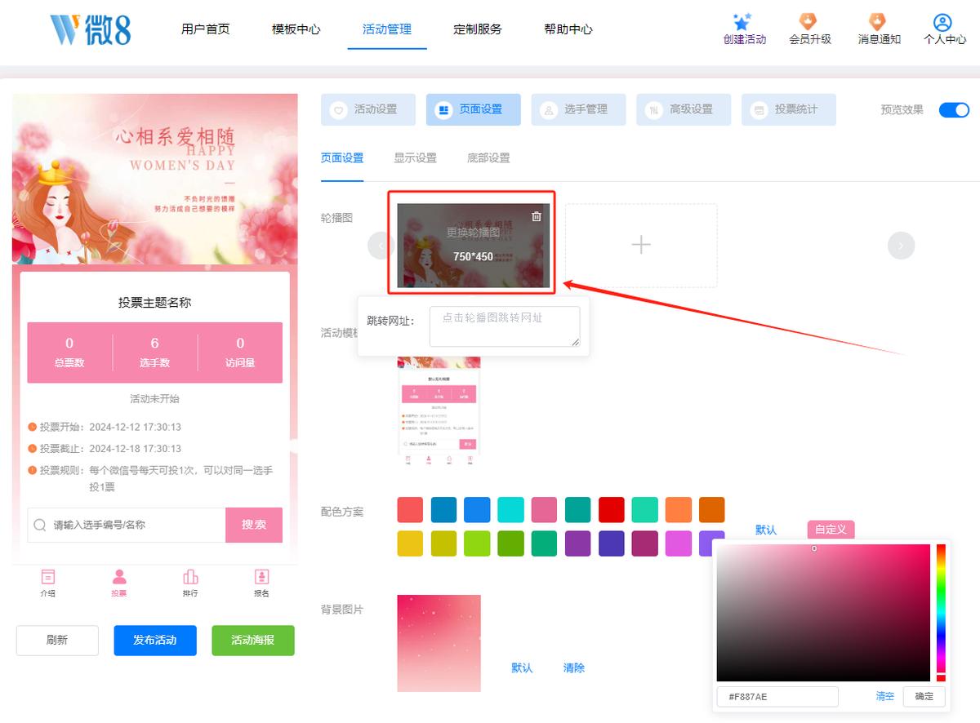The image size is (980, 723).
Task: Click 选手数 counter in preview
Action: click(x=154, y=353)
